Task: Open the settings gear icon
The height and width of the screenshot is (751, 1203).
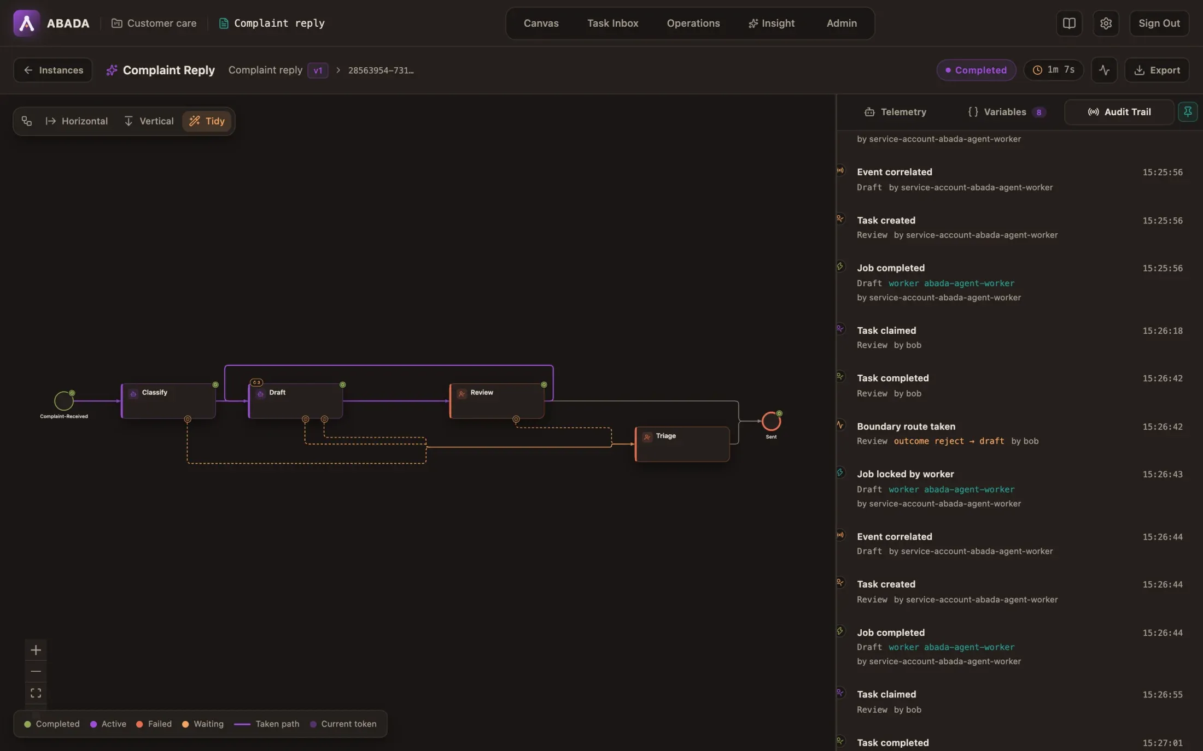Action: (x=1106, y=23)
